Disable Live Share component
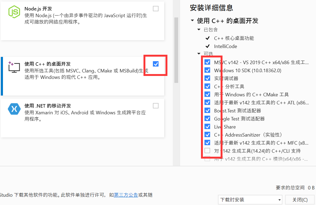The width and height of the screenshot is (316, 205). coord(207,126)
